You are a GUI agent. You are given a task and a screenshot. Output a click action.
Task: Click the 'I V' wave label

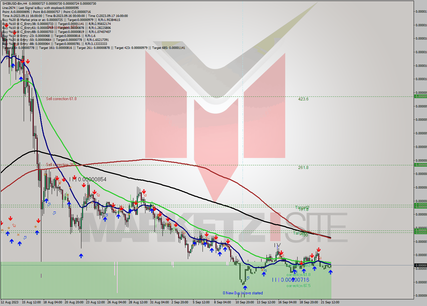pyautogui.click(x=277, y=245)
